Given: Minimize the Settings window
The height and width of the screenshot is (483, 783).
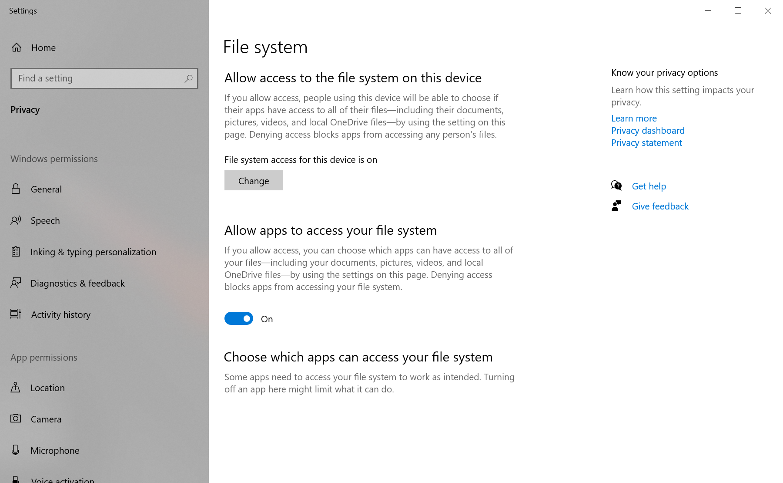Looking at the screenshot, I should [708, 10].
